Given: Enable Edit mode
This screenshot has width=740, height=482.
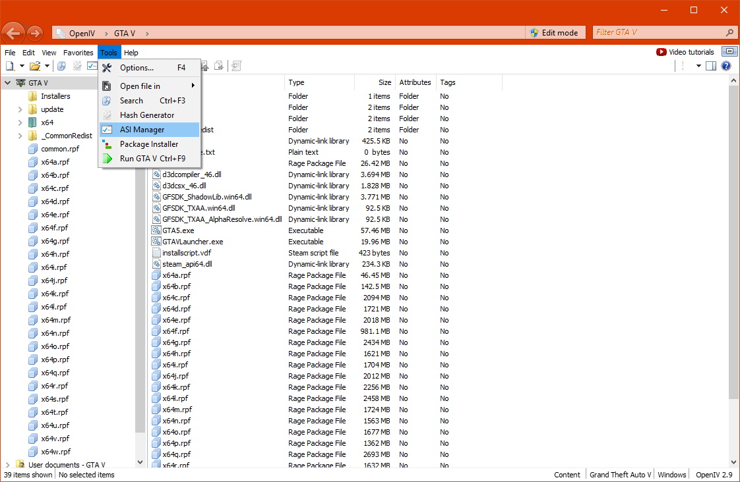Looking at the screenshot, I should point(555,32).
